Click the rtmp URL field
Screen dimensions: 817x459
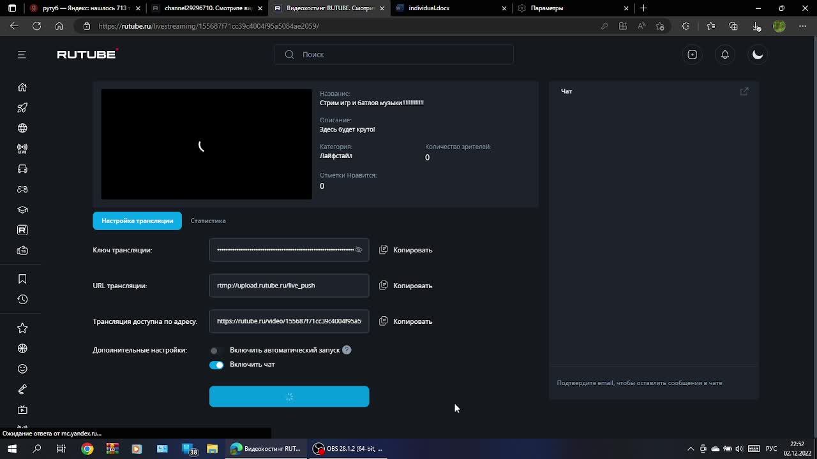point(289,286)
